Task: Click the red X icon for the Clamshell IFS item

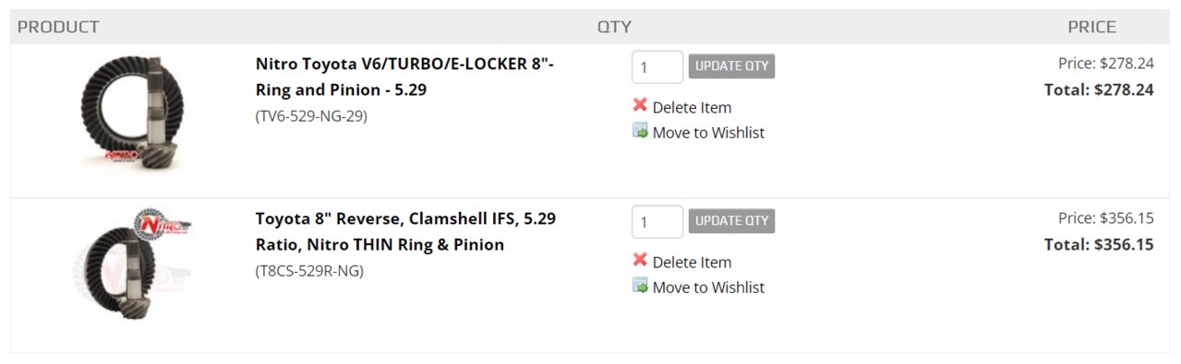Action: [x=640, y=261]
